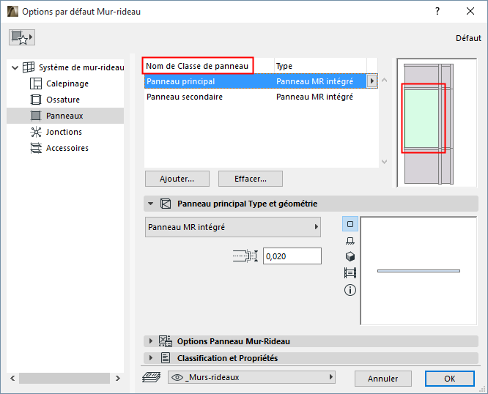Screen dimensions: 488x394
Task: Open the Calepinage settings page
Action: [x=67, y=83]
